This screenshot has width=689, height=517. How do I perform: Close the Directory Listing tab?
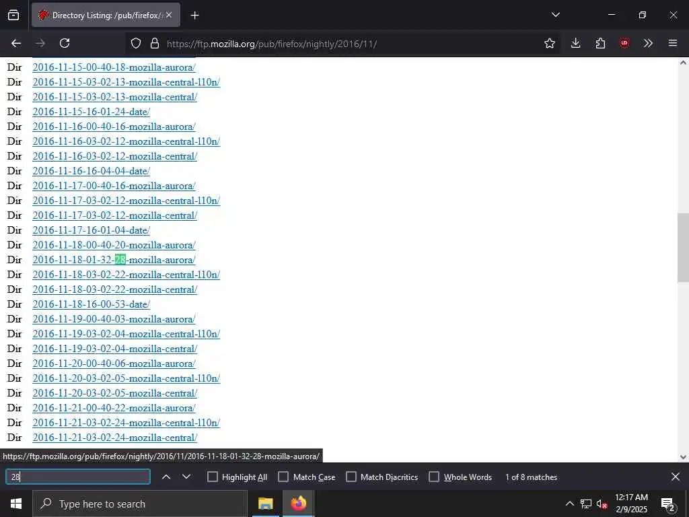[x=169, y=15]
